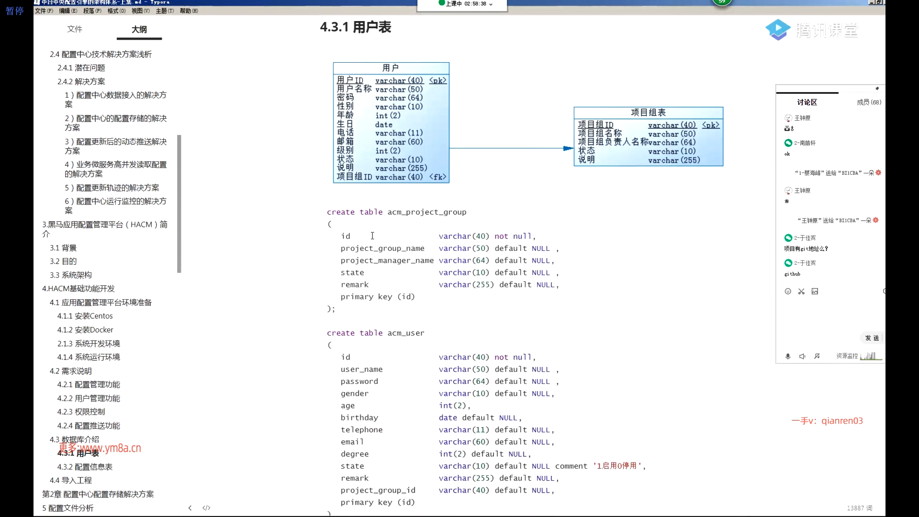The width and height of the screenshot is (919, 517).
Task: Click the outline panel vertical scrollbar
Action: (x=179, y=203)
